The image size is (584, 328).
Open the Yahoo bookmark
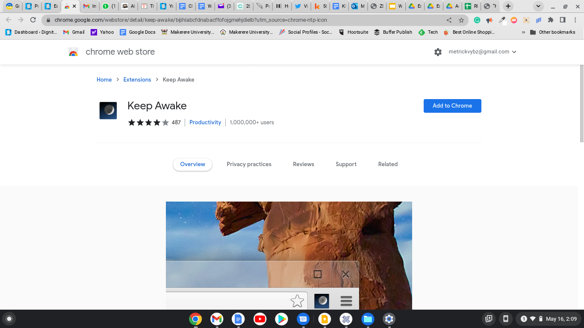102,32
